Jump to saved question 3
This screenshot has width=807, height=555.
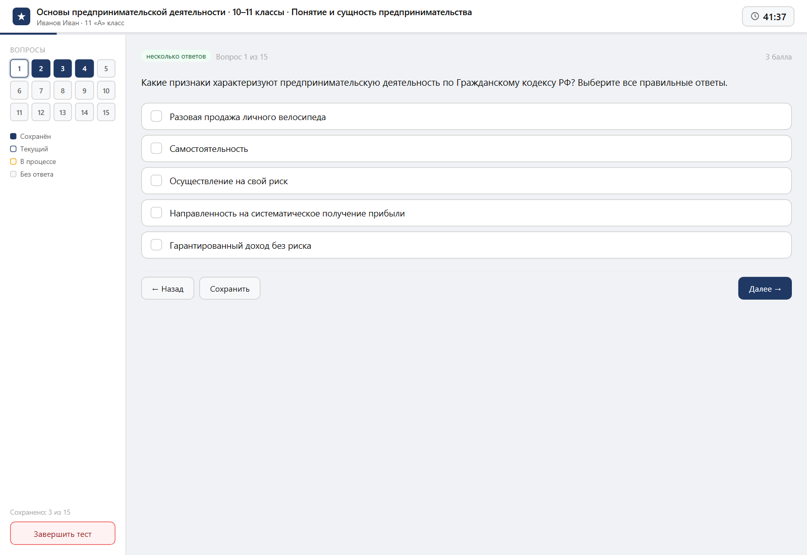tap(63, 69)
